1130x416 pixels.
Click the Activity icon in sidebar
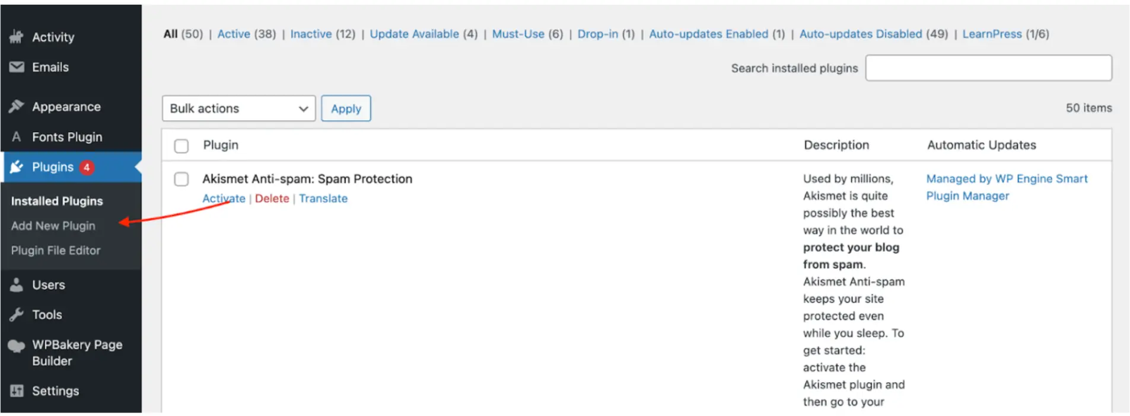pyautogui.click(x=17, y=37)
